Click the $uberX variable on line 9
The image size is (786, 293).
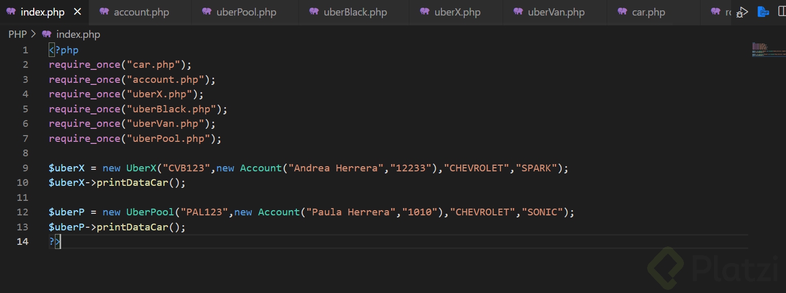tap(66, 168)
